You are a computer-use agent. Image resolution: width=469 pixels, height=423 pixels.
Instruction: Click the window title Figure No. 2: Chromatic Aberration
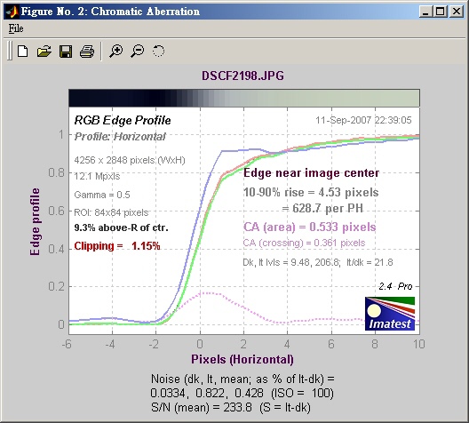110,12
